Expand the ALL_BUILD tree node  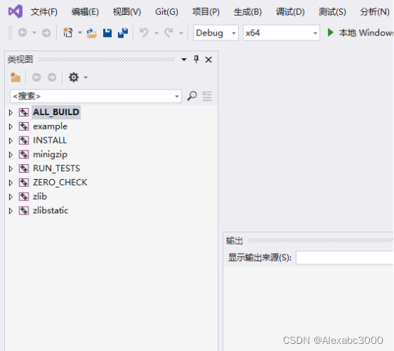11,112
